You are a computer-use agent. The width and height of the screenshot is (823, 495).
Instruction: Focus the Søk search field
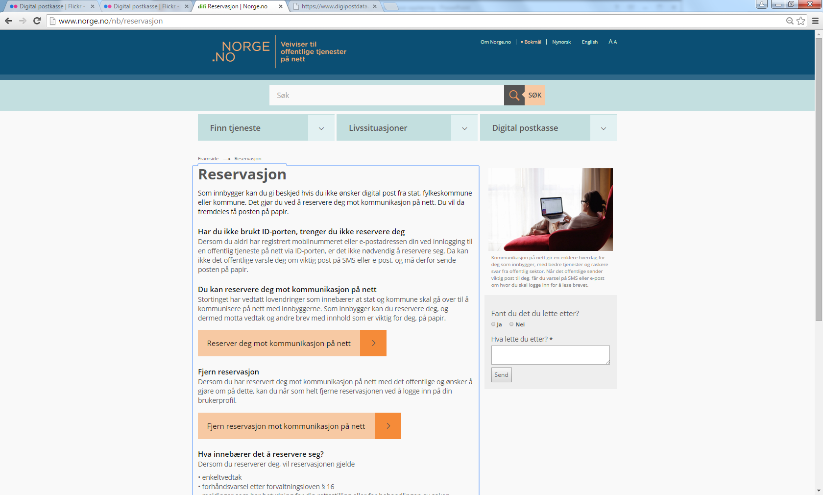387,95
